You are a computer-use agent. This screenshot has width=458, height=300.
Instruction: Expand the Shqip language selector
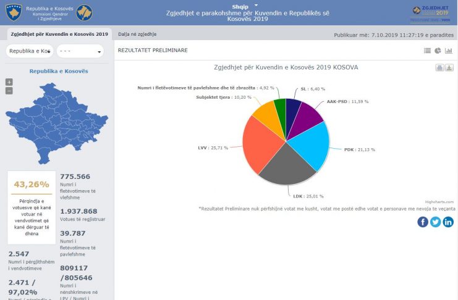pos(245,6)
